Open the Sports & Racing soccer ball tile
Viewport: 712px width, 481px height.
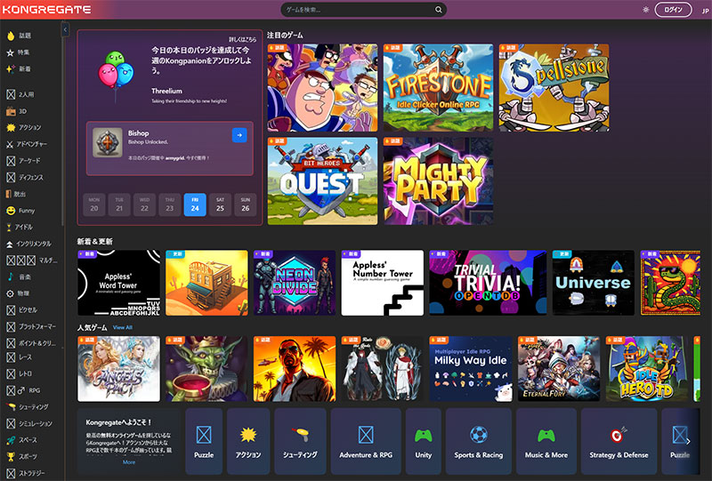(479, 441)
